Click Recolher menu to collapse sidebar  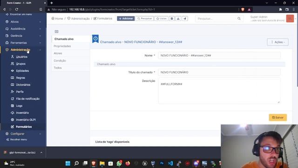click(x=17, y=140)
